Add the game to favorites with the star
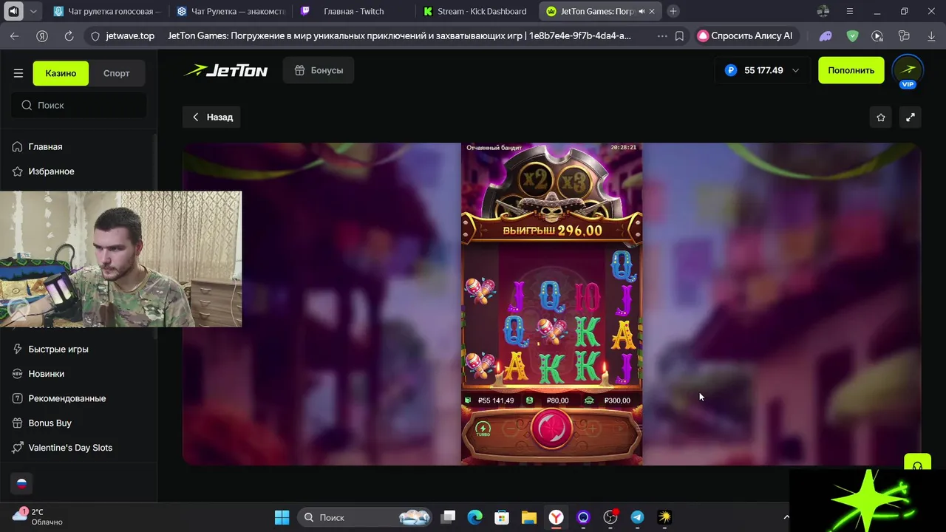This screenshot has height=532, width=946. pyautogui.click(x=881, y=117)
